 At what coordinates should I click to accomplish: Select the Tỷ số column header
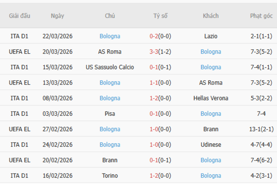[x=161, y=16]
